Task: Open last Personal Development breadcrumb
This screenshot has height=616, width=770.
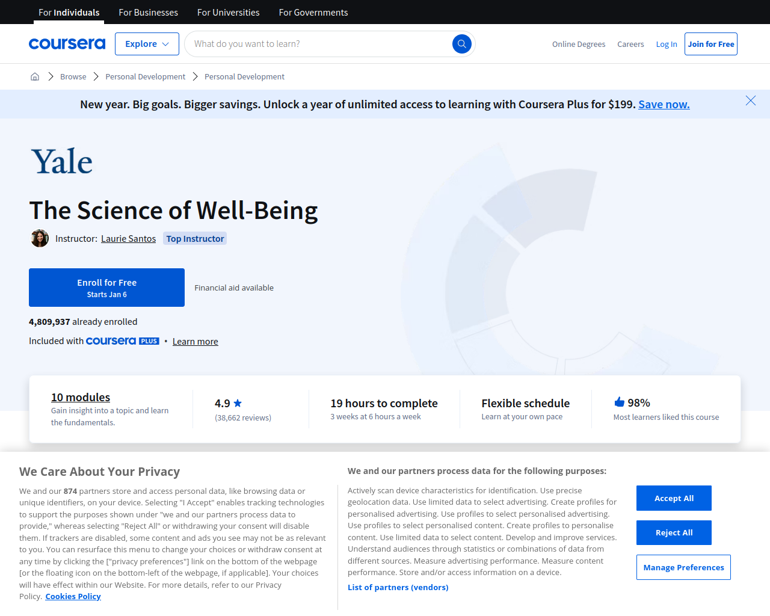Action: [x=244, y=76]
